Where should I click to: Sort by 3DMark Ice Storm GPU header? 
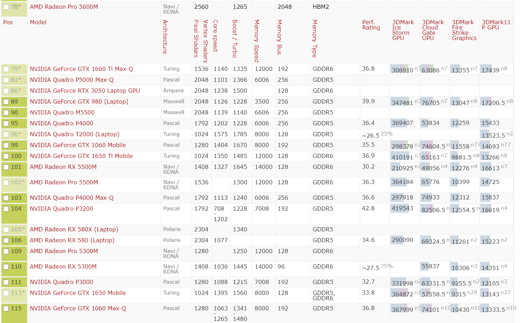[403, 30]
